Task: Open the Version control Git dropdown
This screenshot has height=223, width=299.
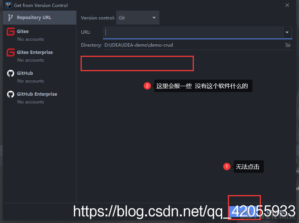Action: 137,18
